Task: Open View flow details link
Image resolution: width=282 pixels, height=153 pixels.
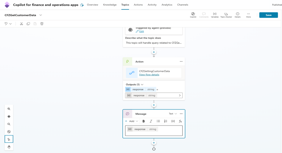Action: pos(149,74)
